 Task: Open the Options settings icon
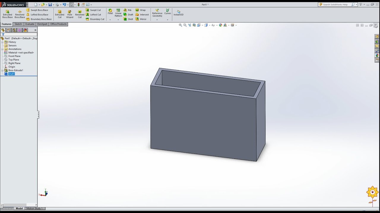click(88, 5)
